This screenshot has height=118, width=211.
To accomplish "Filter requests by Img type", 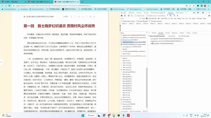I will (175, 18).
